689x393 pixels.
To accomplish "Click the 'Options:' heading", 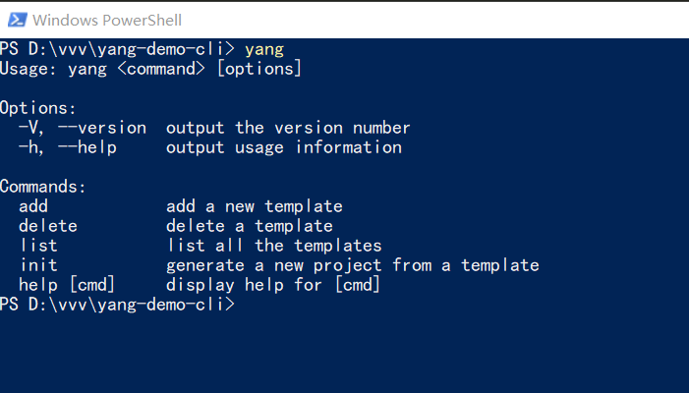I will [38, 108].
